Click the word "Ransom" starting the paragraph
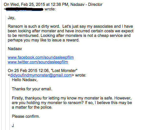This screenshot has width=145, height=130. [15, 26]
